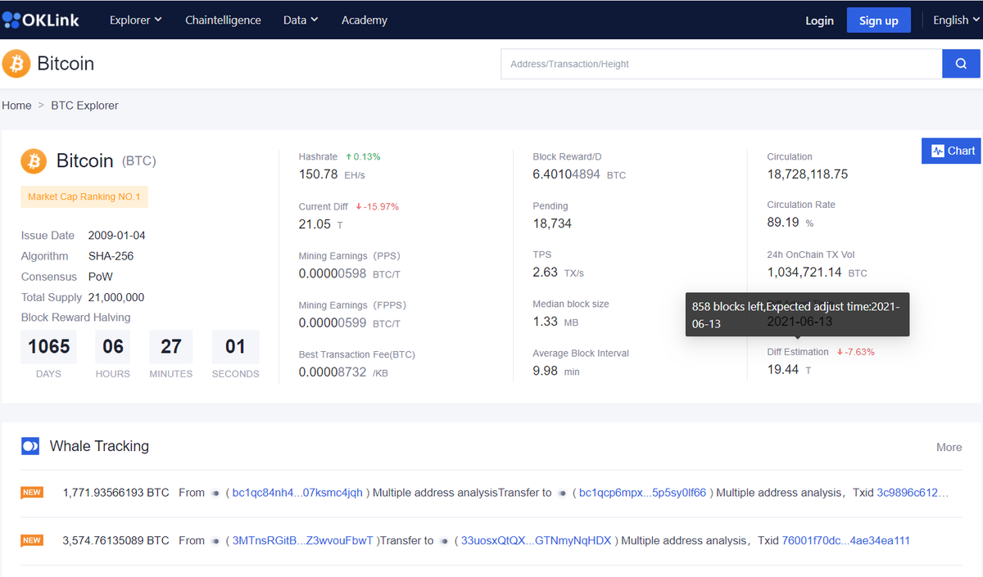
Task: Open sender address 3MTnsRGitB...Z3wvouFbwT
Action: pyautogui.click(x=303, y=540)
